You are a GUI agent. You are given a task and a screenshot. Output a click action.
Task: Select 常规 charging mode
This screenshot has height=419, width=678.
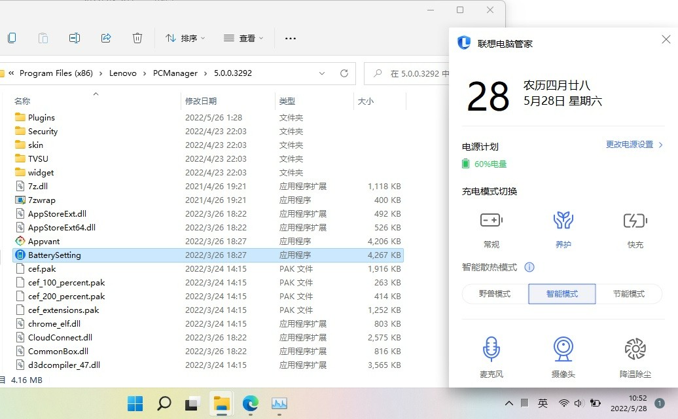click(x=491, y=230)
